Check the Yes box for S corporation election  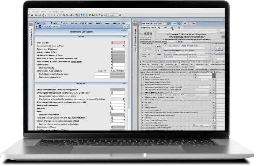[191, 61]
